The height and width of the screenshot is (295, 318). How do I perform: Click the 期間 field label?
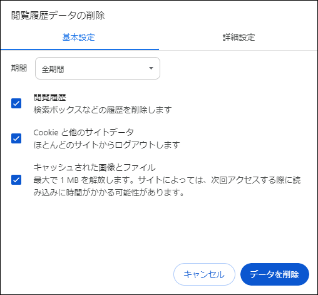(19, 68)
